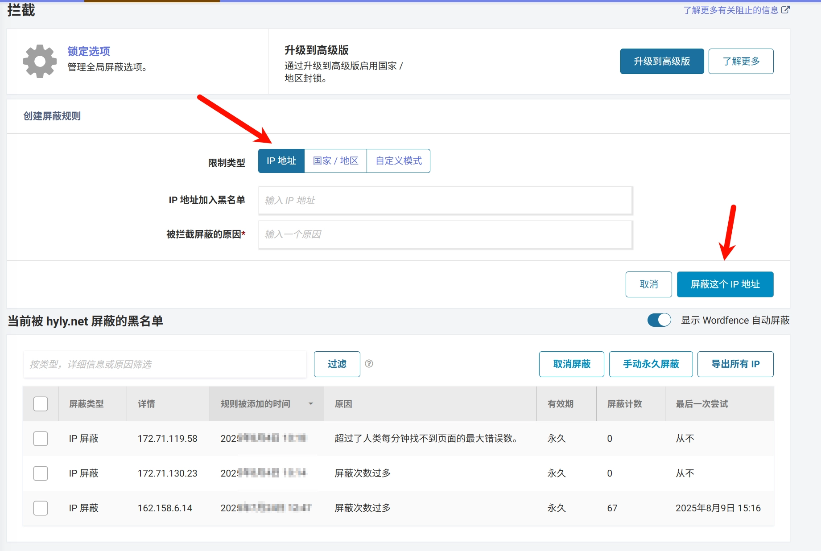Focus the 按类型 filter search field
The width and height of the screenshot is (821, 551).
[165, 364]
